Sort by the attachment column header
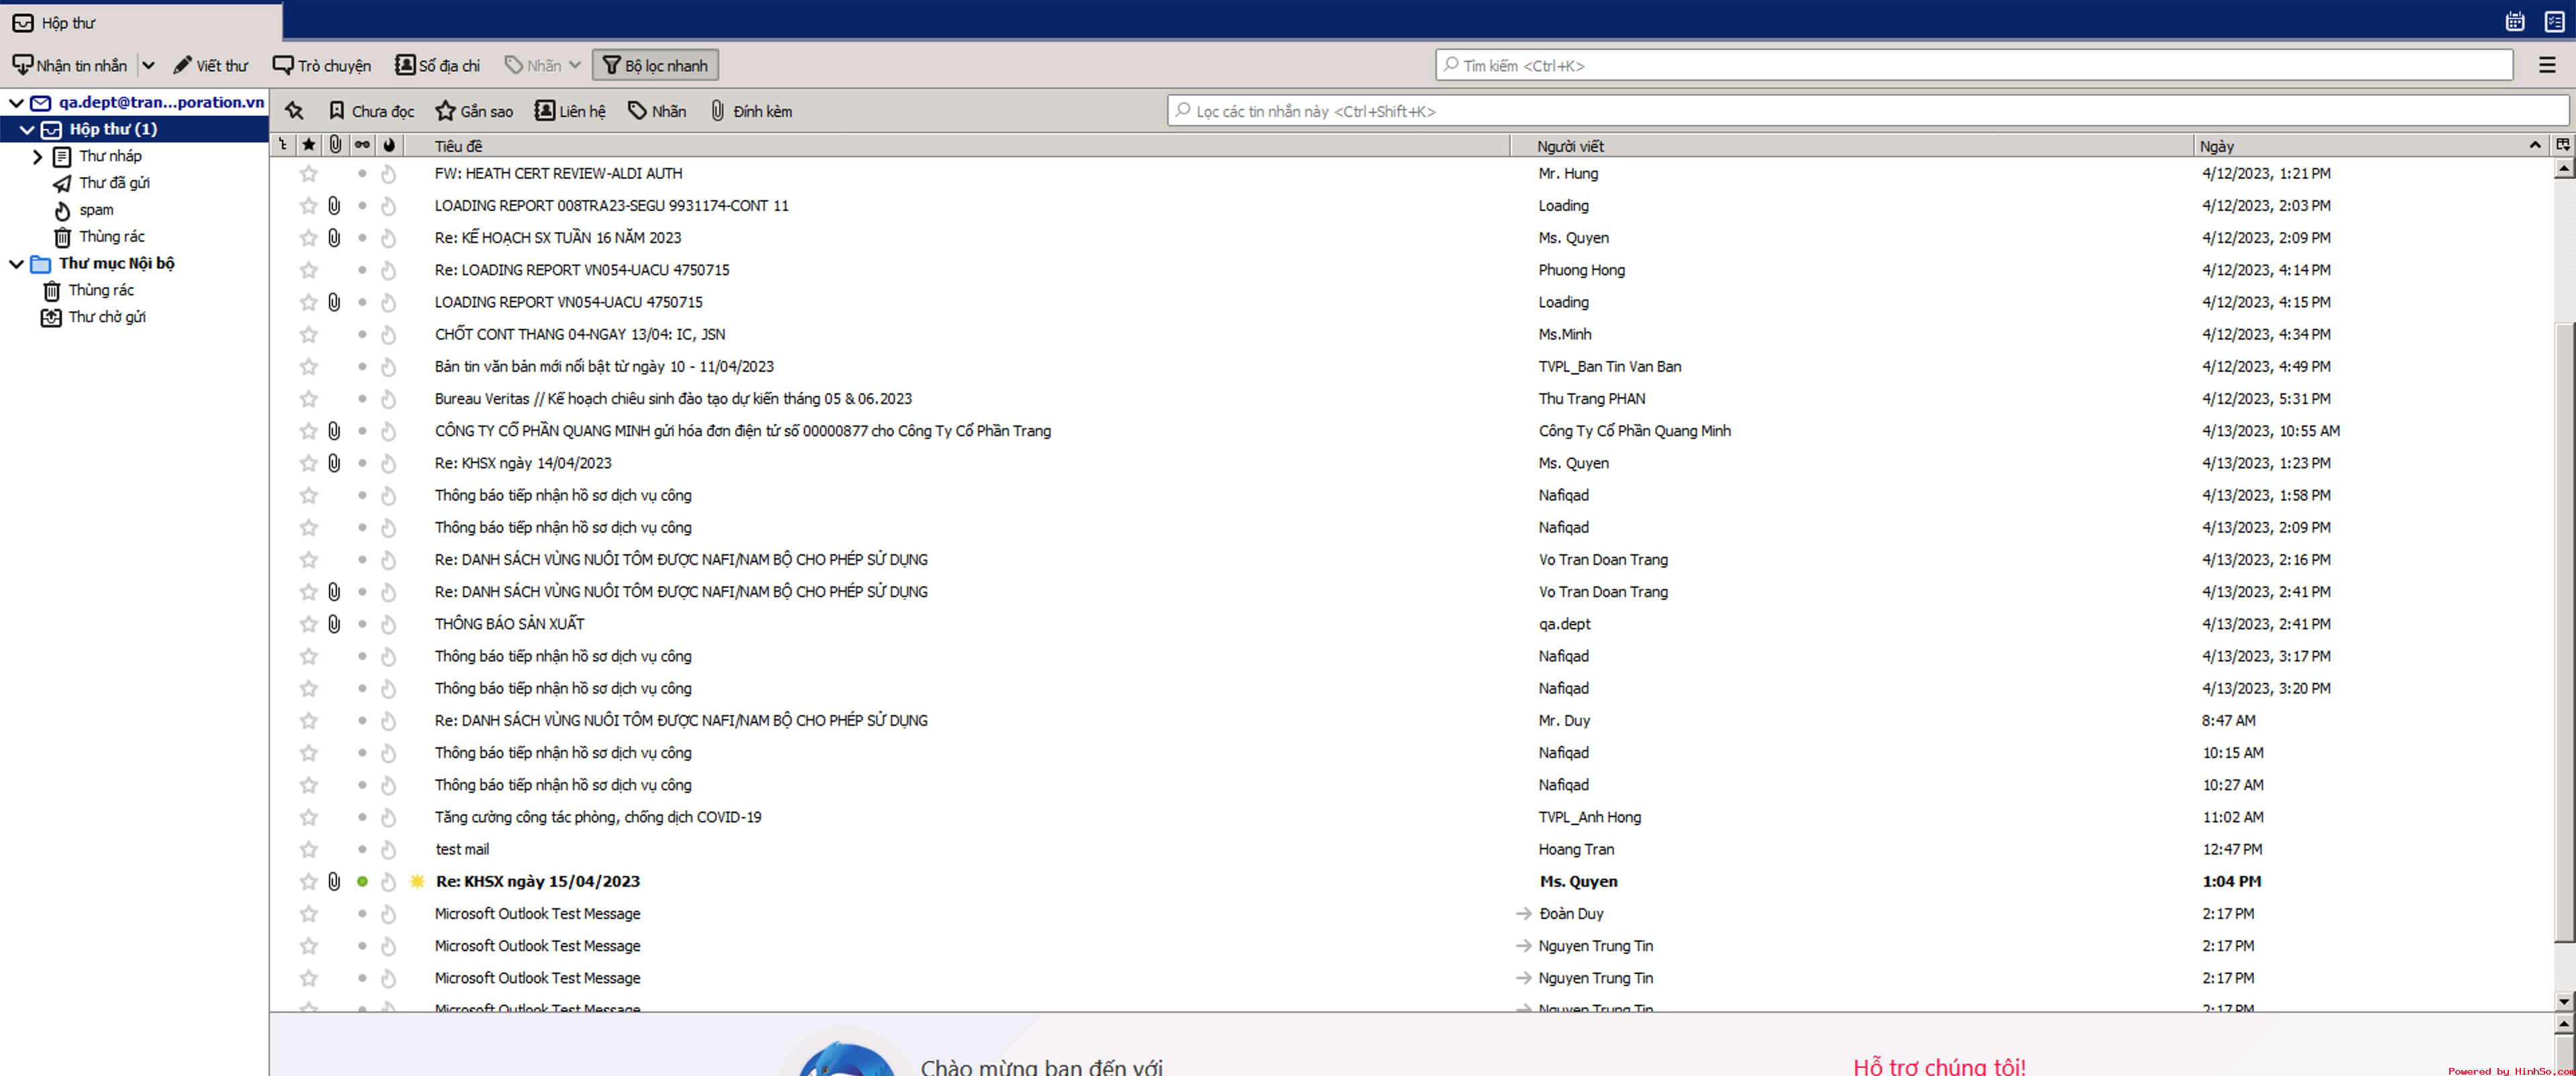Screen dimensions: 2576x1076 point(335,145)
